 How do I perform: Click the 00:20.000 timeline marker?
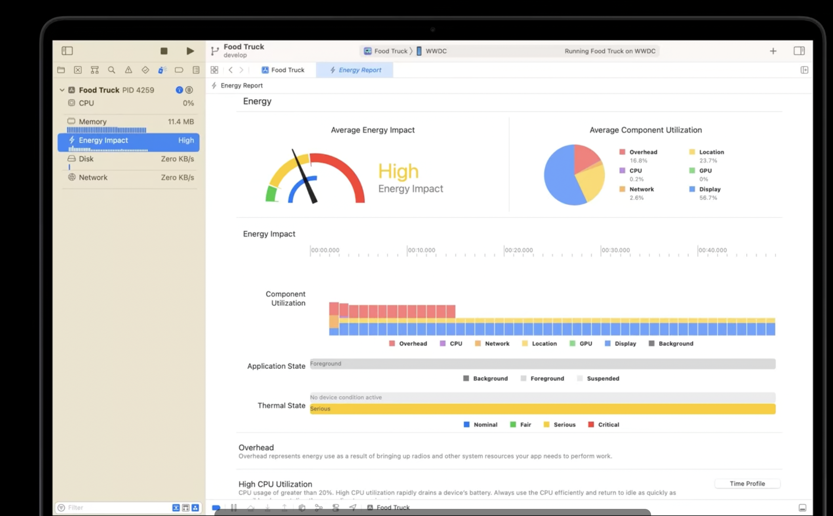[518, 250]
